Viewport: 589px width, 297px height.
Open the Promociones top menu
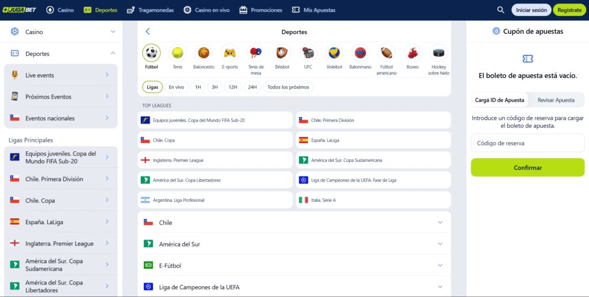pyautogui.click(x=261, y=10)
